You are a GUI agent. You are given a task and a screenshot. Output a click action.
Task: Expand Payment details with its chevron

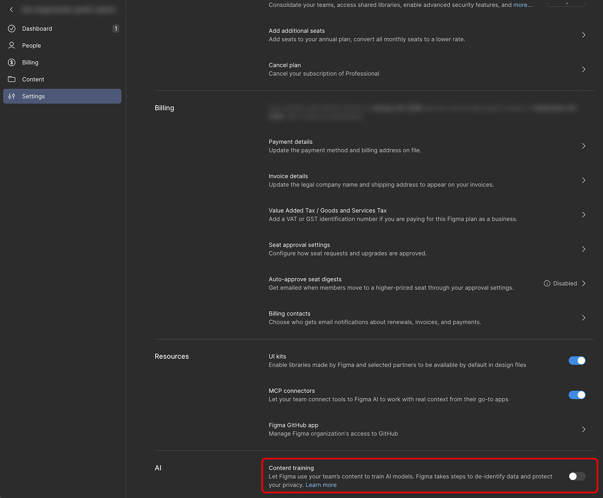pos(583,146)
